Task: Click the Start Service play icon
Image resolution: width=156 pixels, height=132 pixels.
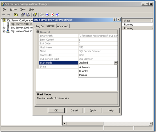Action: (42, 15)
